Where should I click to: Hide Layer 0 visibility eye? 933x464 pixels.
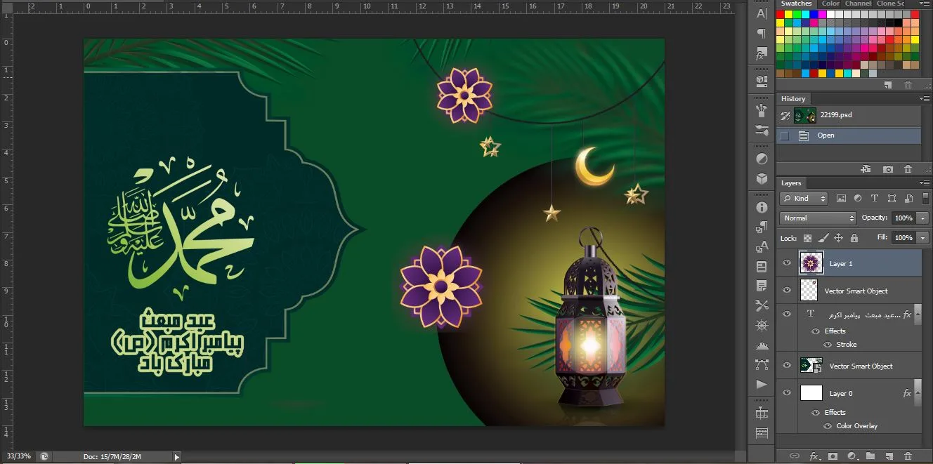pyautogui.click(x=787, y=393)
